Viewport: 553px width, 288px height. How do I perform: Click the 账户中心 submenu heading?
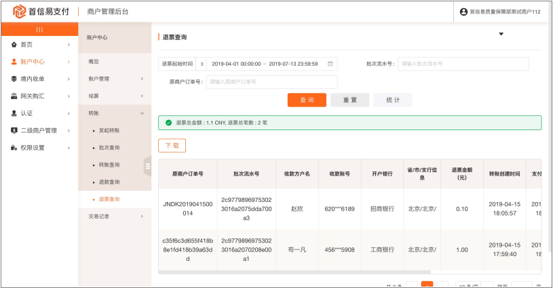click(x=97, y=37)
